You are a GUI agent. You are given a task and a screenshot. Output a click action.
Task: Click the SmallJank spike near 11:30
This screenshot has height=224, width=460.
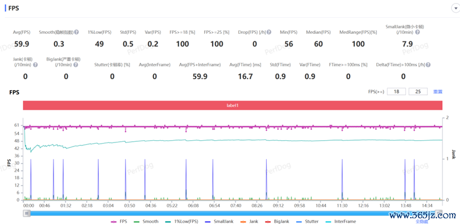tap(342, 179)
